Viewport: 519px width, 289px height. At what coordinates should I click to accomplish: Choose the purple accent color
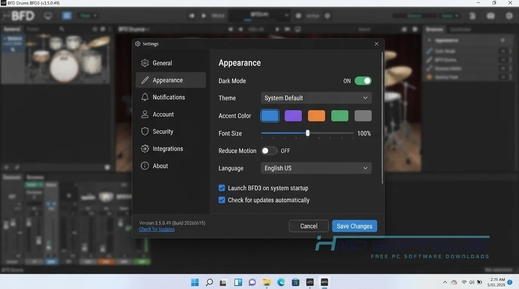(293, 116)
